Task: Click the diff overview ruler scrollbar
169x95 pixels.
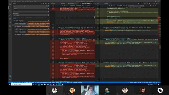Action: click(159, 43)
